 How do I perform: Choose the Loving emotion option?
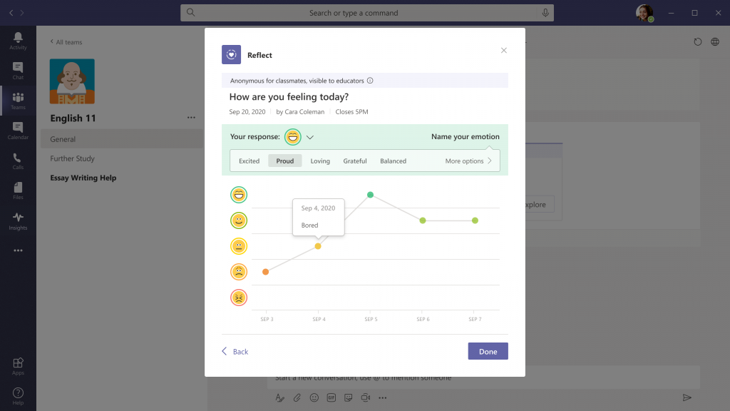pyautogui.click(x=320, y=161)
